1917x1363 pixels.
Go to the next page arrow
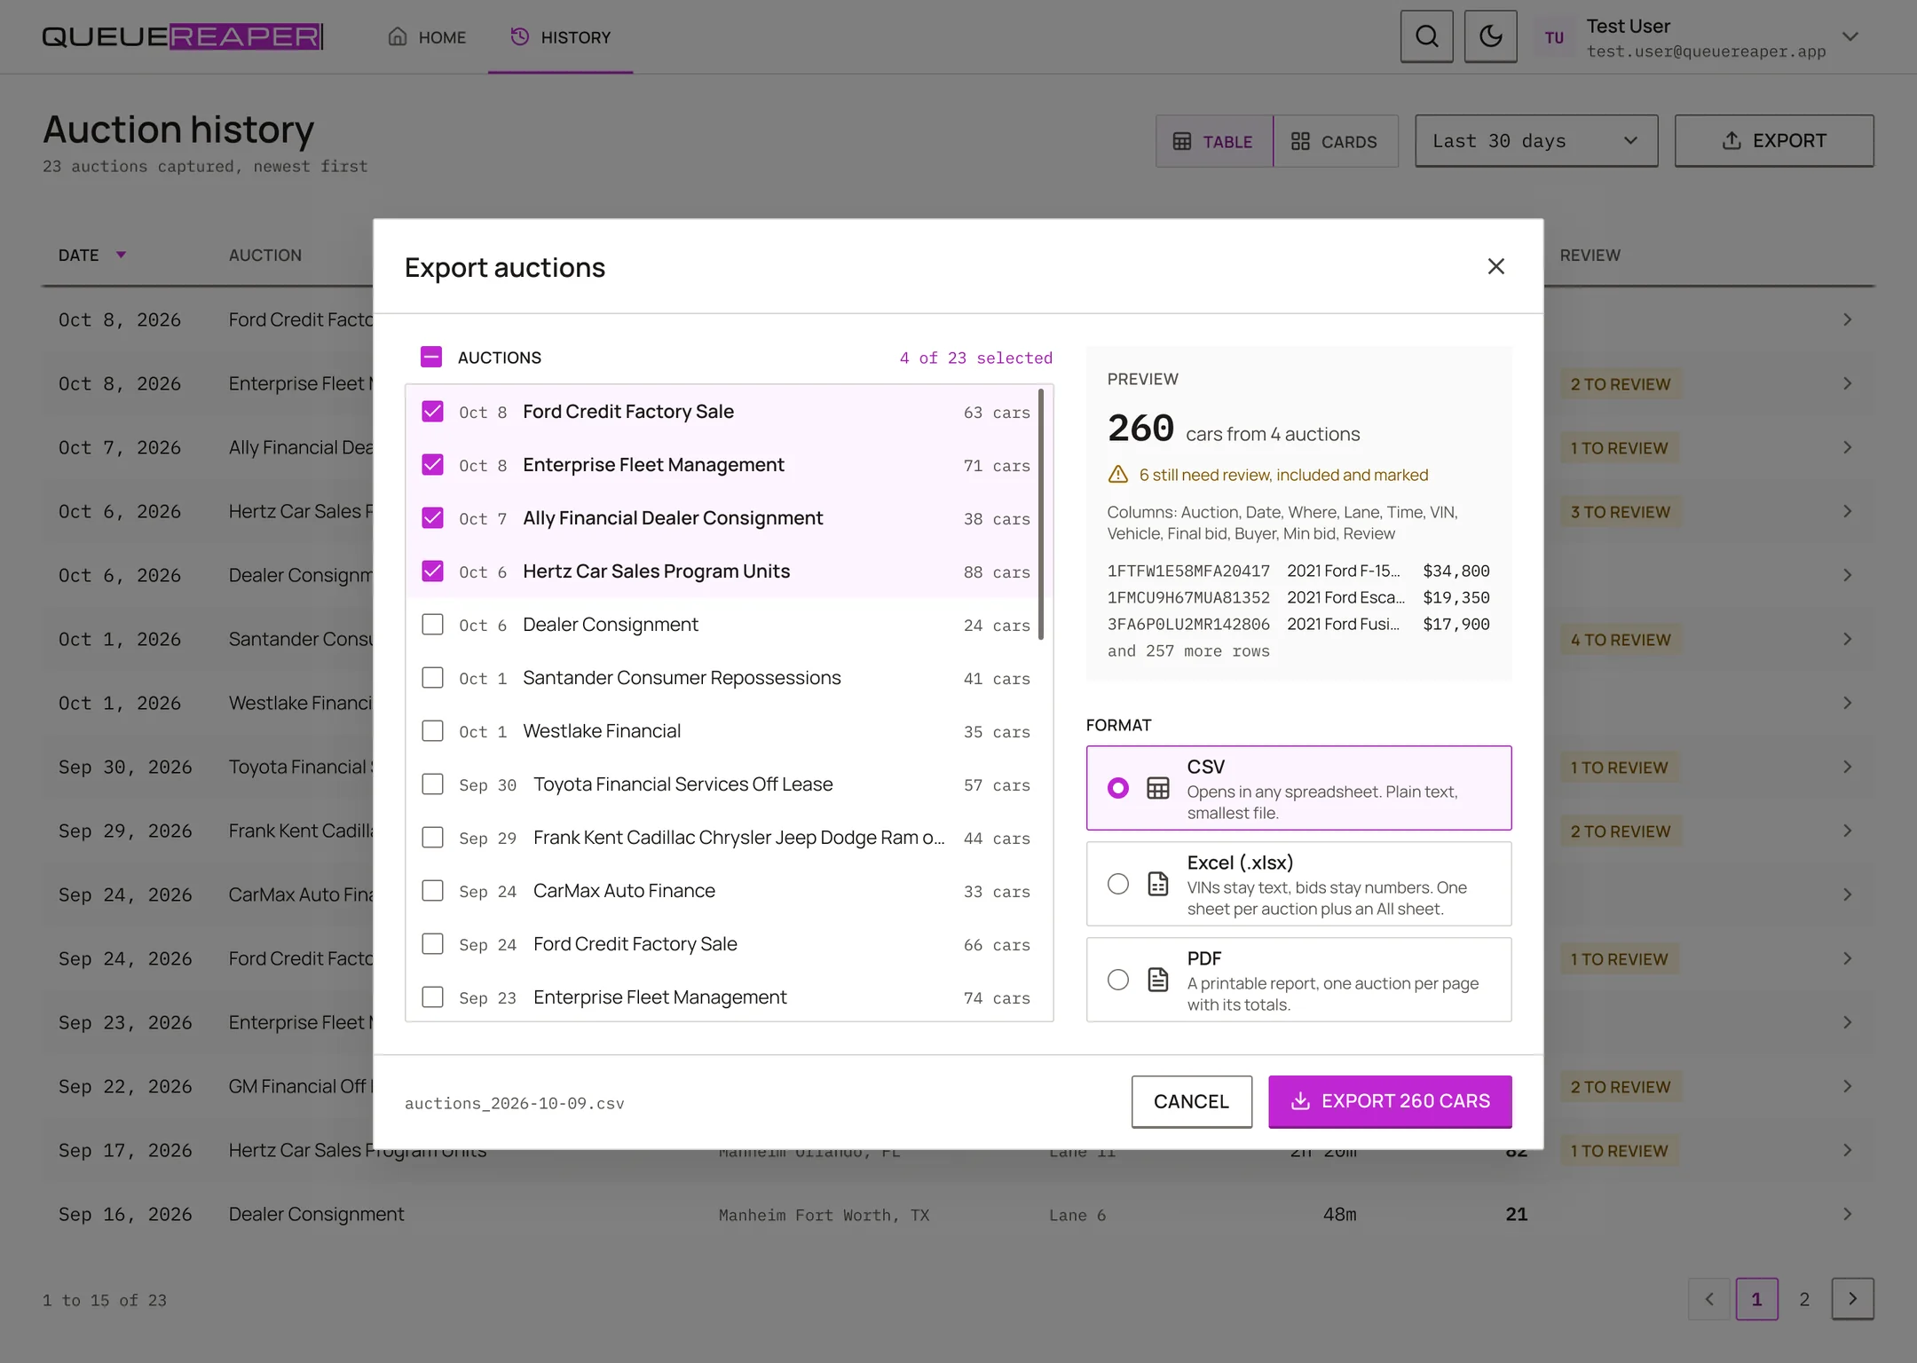[x=1853, y=1299]
